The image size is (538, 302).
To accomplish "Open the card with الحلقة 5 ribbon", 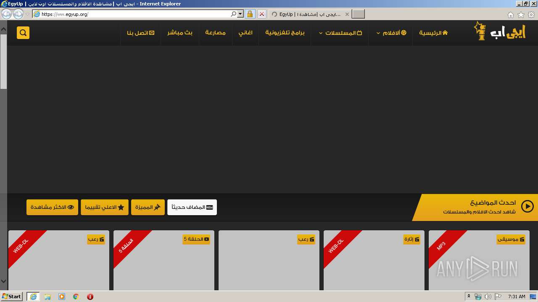I will coord(164,260).
